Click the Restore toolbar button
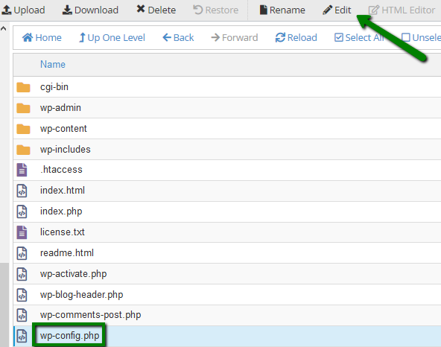 point(216,10)
